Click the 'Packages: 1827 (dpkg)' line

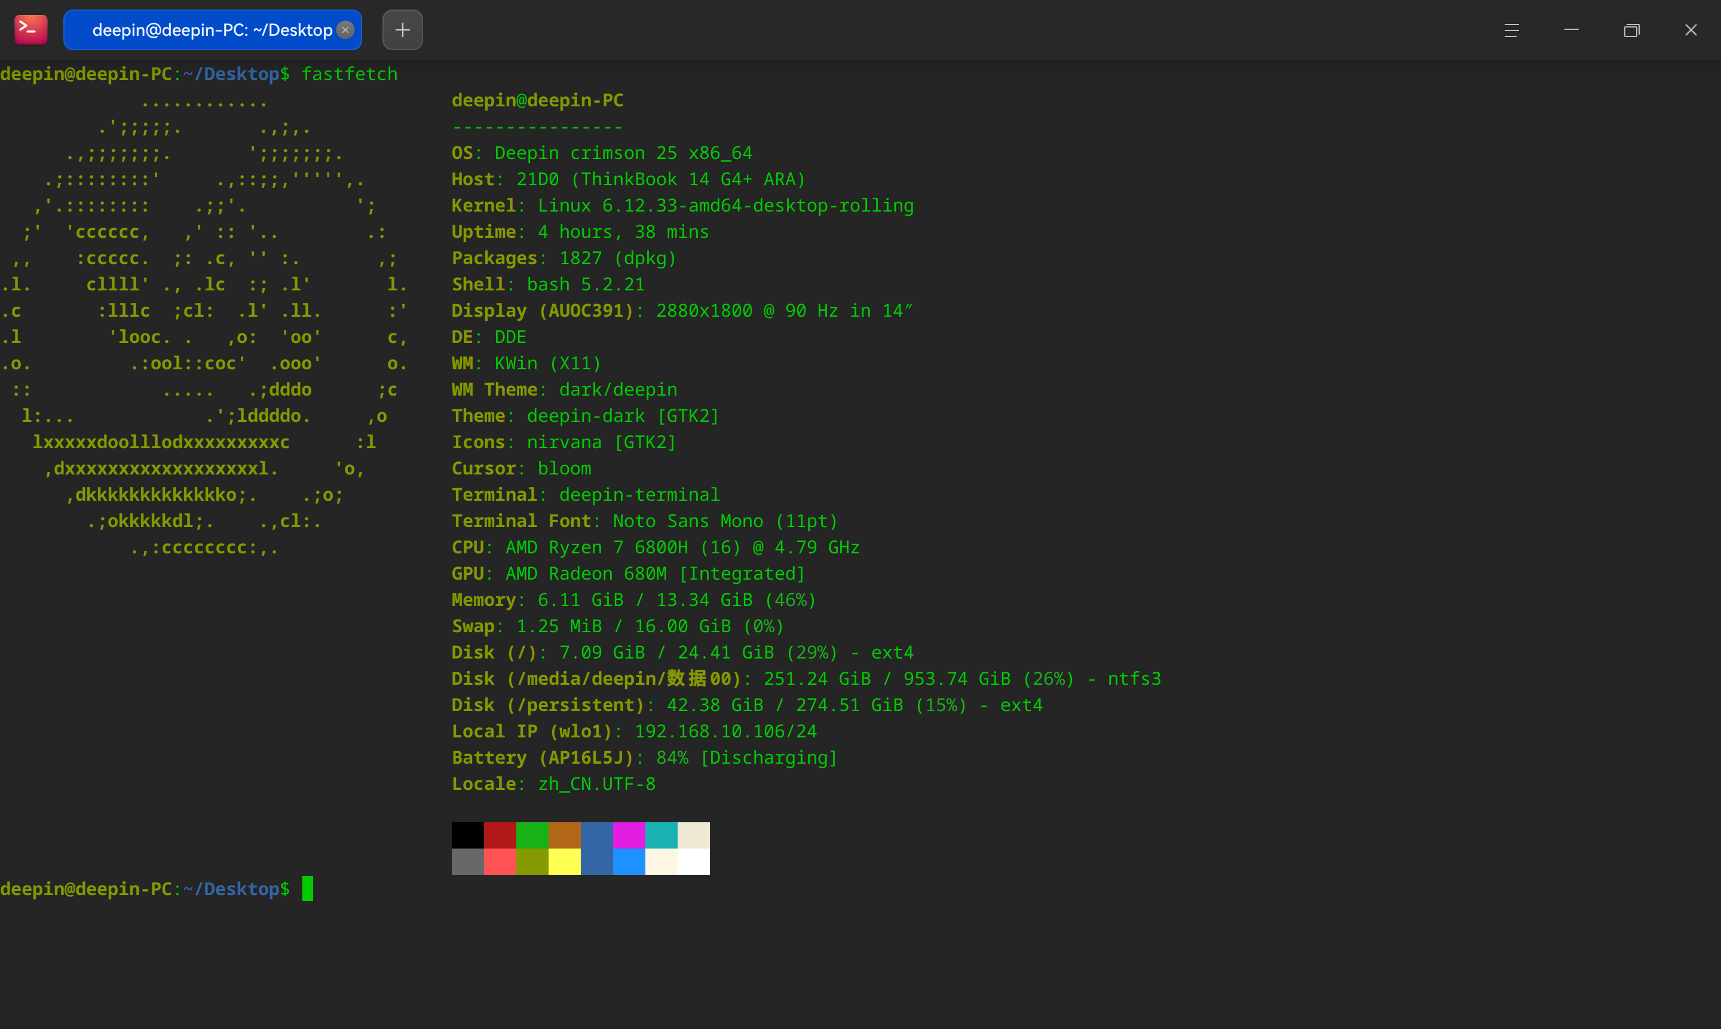565,259
